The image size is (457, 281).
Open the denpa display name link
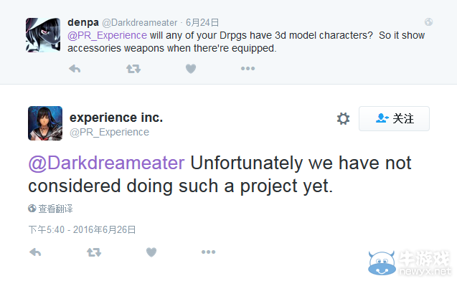coord(83,22)
